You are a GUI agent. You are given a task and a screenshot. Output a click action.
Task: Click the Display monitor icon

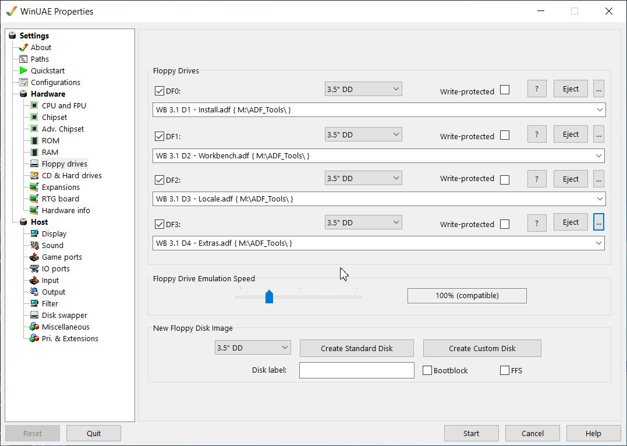tap(34, 233)
